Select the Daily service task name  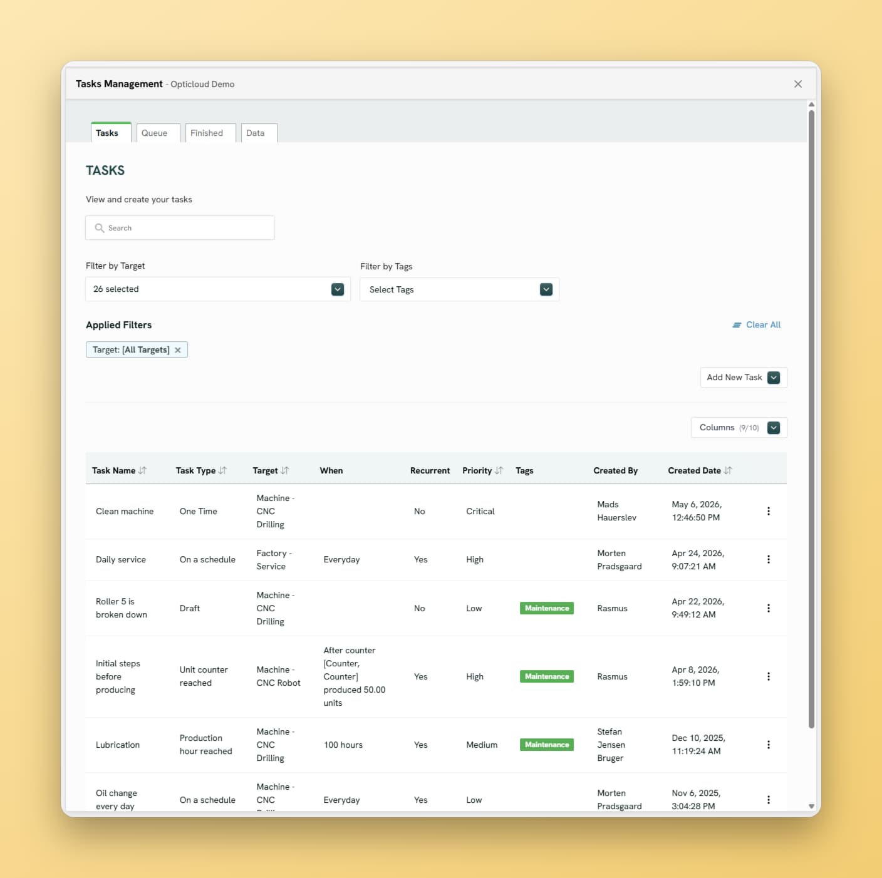(x=121, y=559)
